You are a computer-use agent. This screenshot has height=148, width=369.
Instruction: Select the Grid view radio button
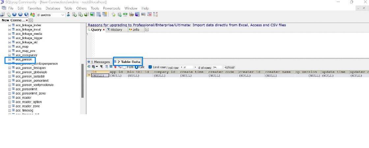pos(136,67)
